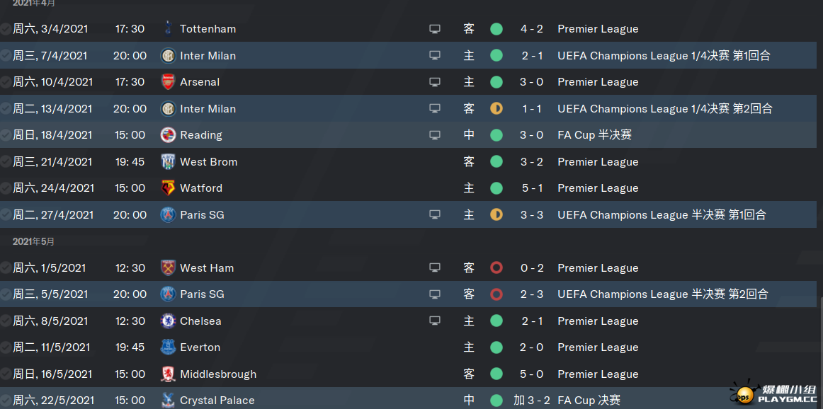This screenshot has width=823, height=409.
Task: Open the FA Cup 决赛 competition link
Action: click(589, 401)
